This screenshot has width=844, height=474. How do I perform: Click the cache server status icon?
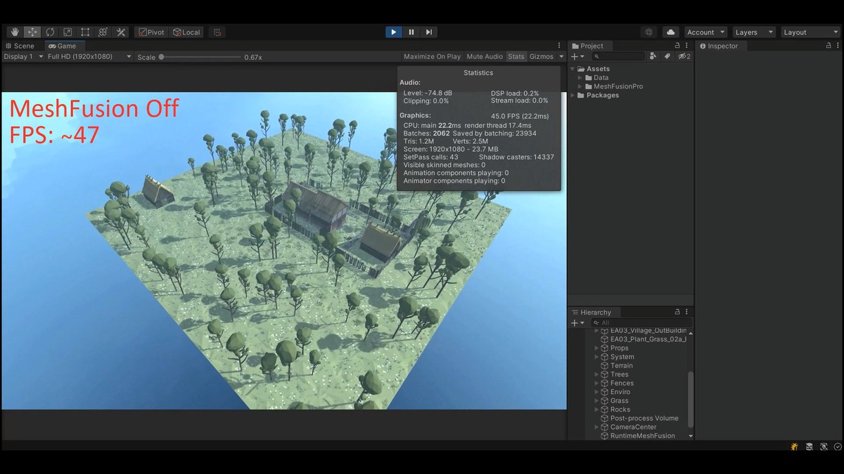point(810,447)
